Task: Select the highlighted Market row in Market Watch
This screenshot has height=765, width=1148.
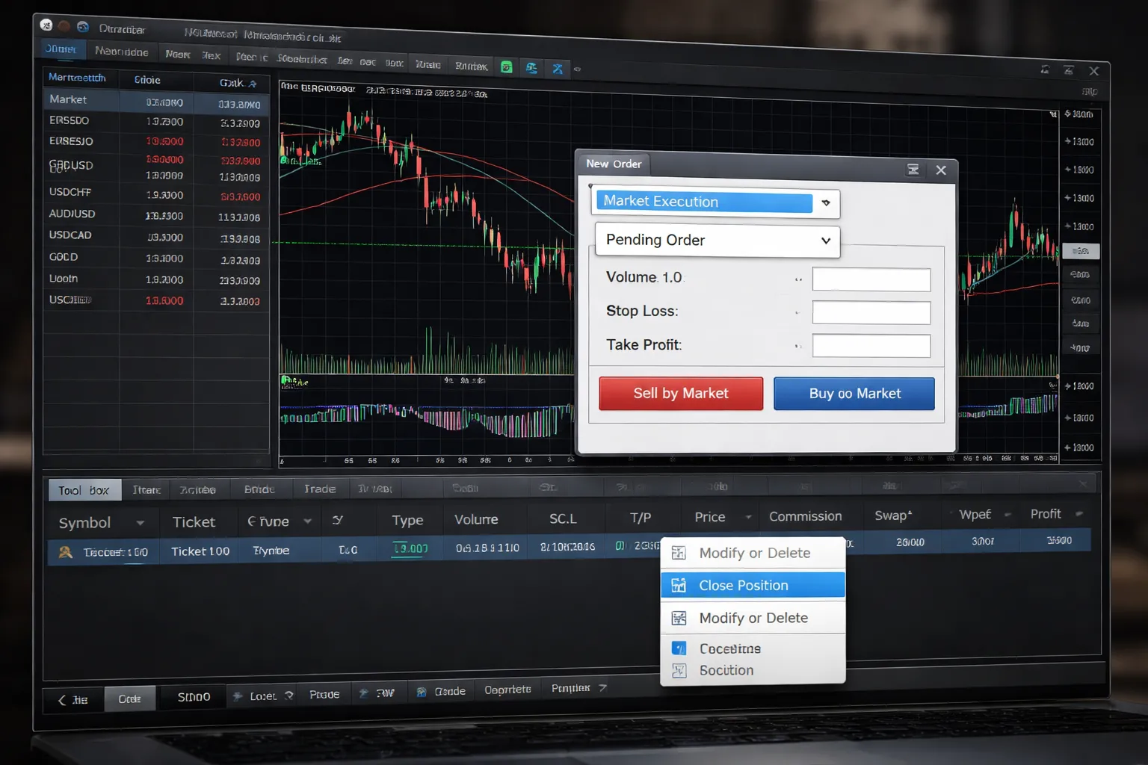Action: (x=155, y=101)
